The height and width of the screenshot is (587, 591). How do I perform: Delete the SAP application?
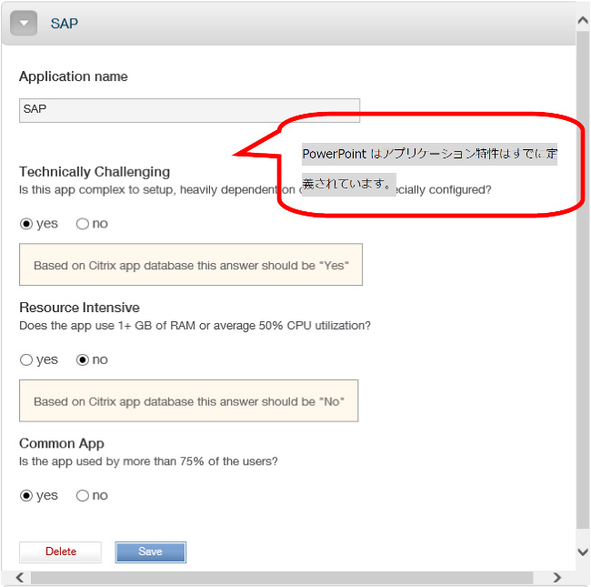pyautogui.click(x=60, y=552)
